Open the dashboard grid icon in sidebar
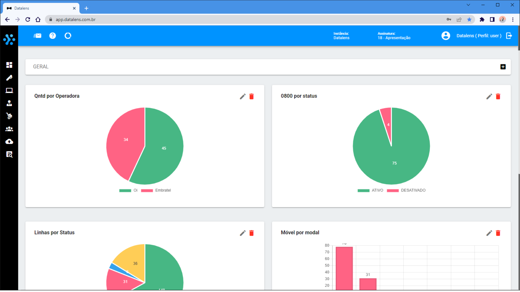Screen dimensions: 520x292 click(9, 65)
